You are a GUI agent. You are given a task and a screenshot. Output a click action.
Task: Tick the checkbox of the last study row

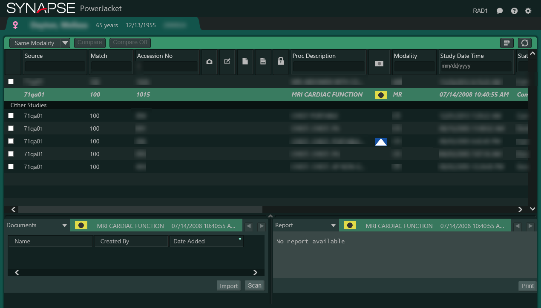(x=11, y=167)
